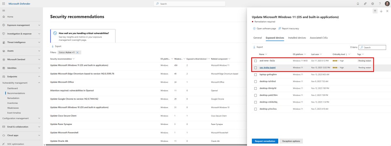
Task: Export the exposed devices list
Action: coord(257,47)
